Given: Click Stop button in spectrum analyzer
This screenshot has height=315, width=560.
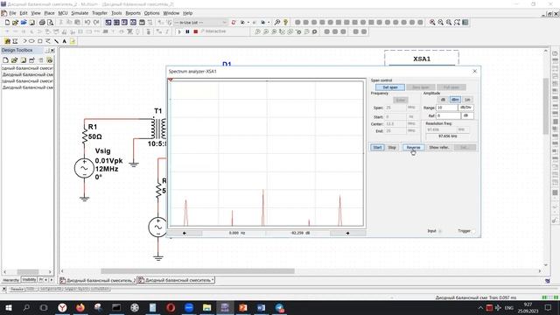Looking at the screenshot, I should 392,148.
